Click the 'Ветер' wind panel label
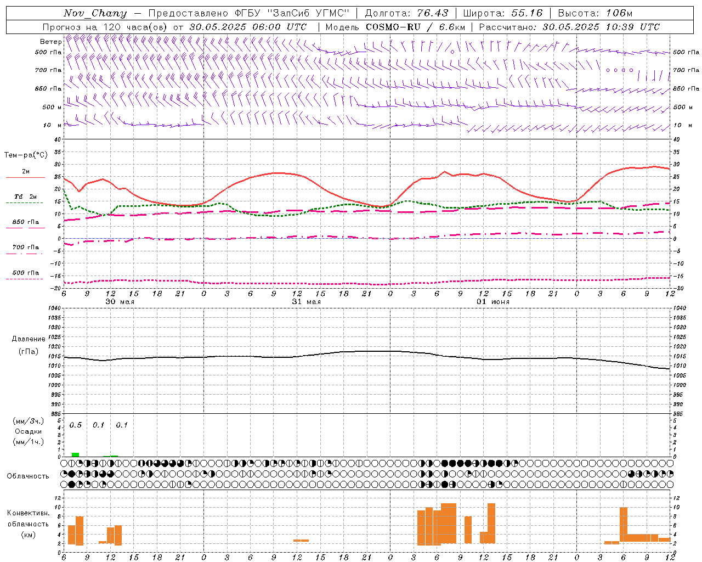Screen dimensions: 702x562 coord(50,42)
